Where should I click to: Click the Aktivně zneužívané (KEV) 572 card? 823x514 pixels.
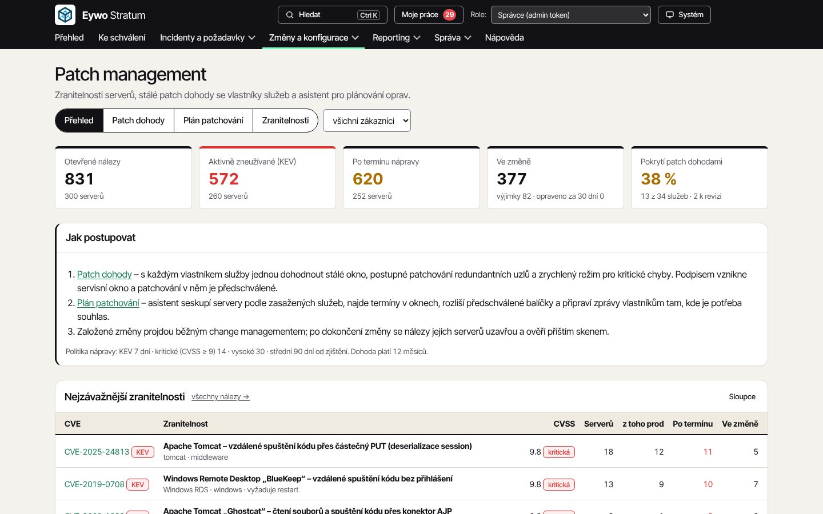pos(267,178)
